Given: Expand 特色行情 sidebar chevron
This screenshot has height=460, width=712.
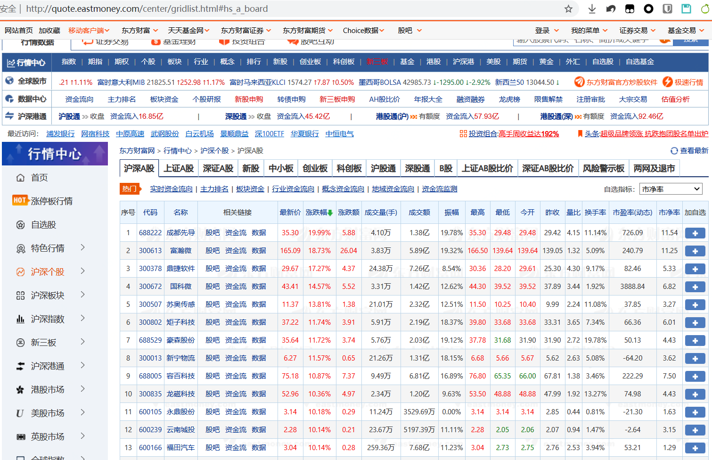Looking at the screenshot, I should tap(82, 247).
